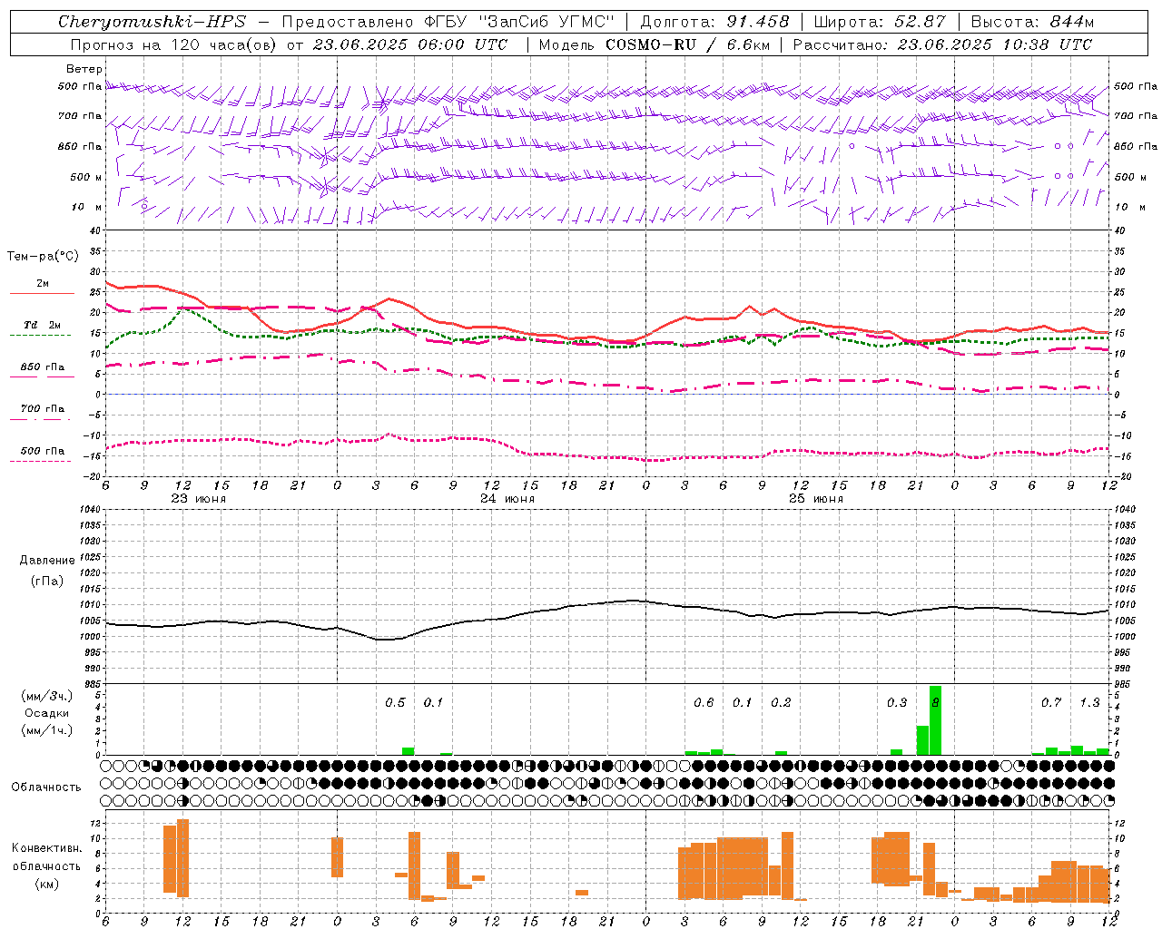Click the Td 2м dew point legend label
The height and width of the screenshot is (929, 1162).
click(43, 325)
